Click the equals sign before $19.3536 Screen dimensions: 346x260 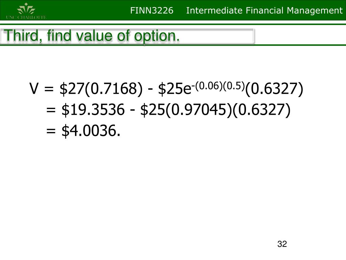(51, 110)
